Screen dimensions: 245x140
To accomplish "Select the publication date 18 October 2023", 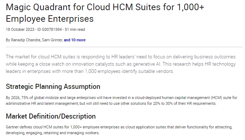I will pyautogui.click(x=20, y=29).
